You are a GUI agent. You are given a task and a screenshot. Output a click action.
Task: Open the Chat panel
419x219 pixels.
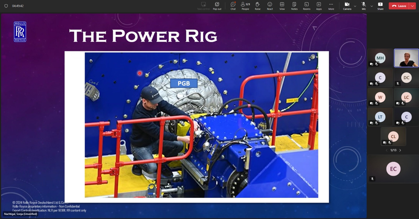click(x=233, y=6)
